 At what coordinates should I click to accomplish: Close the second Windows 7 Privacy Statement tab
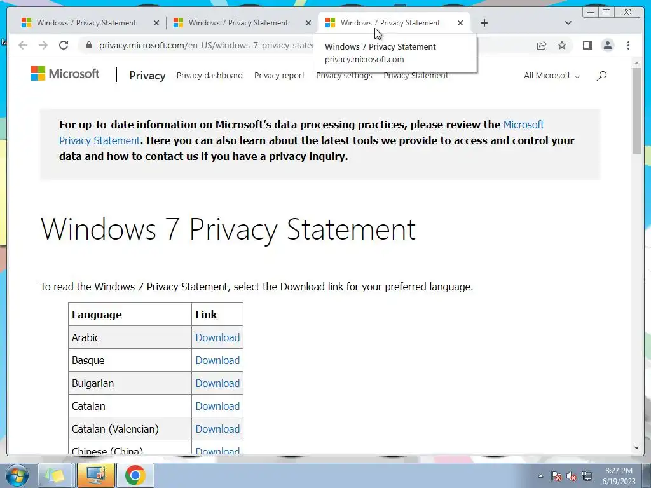308,23
